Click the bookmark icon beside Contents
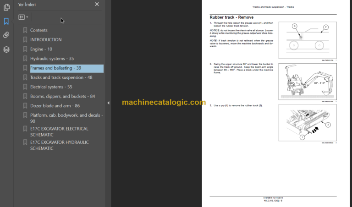 pyautogui.click(x=25, y=30)
